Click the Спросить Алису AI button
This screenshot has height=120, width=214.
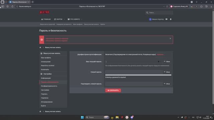point(179,6)
